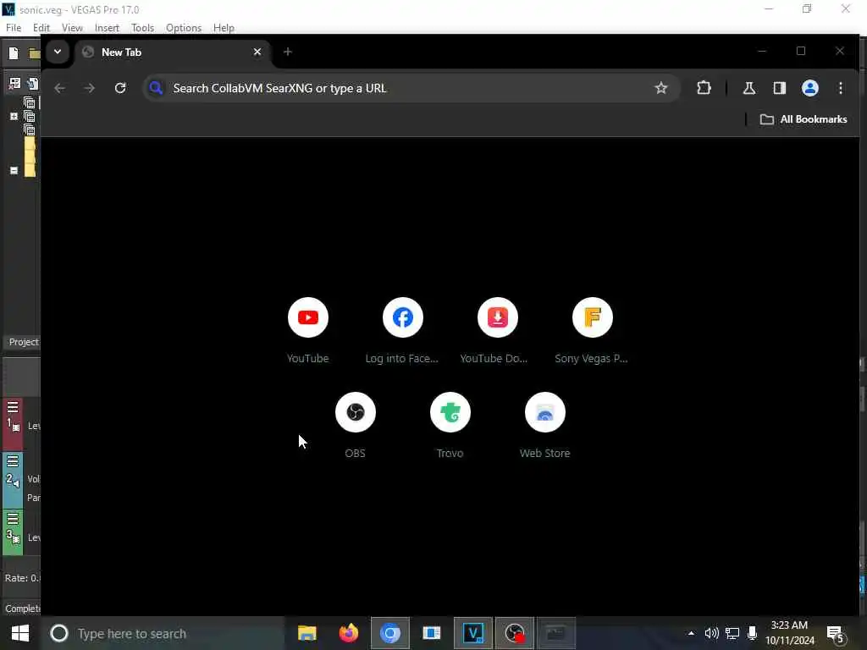Open the browser profile avatar
The height and width of the screenshot is (650, 867).
(809, 88)
